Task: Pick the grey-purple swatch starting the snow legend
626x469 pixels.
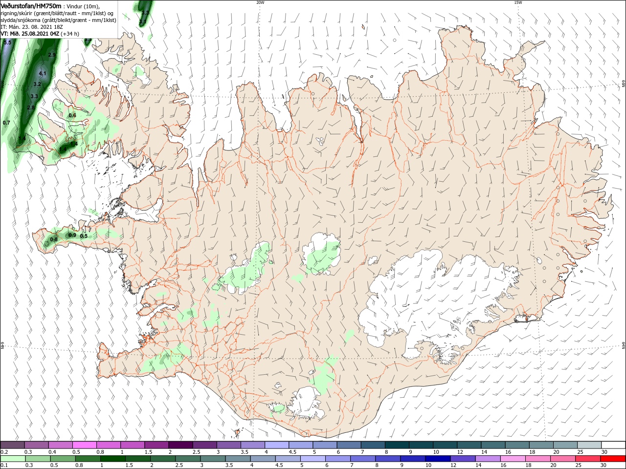Action: coord(12,445)
